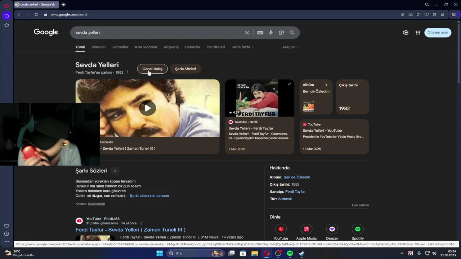Listen on Apple Music icon
Image resolution: width=461 pixels, height=259 pixels.
tap(306, 229)
